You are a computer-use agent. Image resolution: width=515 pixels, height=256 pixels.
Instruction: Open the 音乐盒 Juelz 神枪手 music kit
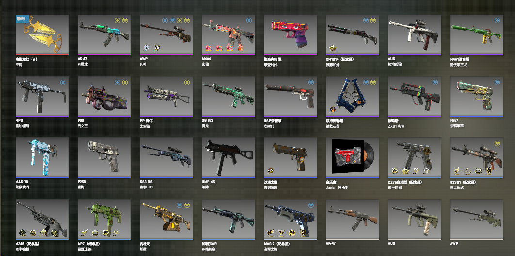(x=353, y=158)
